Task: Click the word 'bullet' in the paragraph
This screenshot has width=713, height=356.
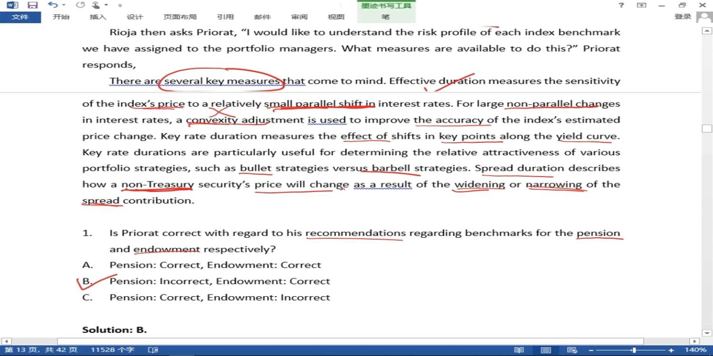Action: click(x=256, y=168)
